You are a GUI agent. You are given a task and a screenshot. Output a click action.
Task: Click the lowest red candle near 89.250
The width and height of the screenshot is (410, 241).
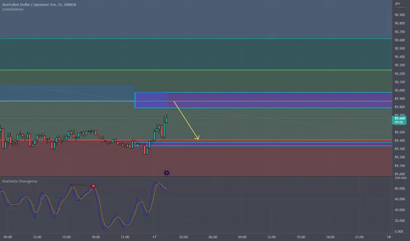144,150
